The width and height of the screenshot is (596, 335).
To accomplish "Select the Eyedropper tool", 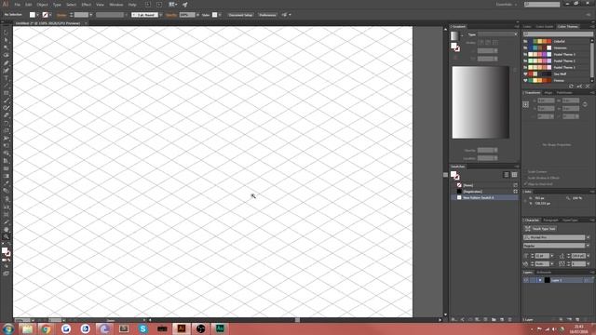I will [x=6, y=184].
